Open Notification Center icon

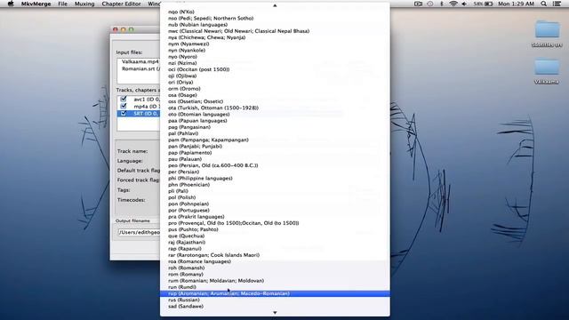(x=557, y=4)
